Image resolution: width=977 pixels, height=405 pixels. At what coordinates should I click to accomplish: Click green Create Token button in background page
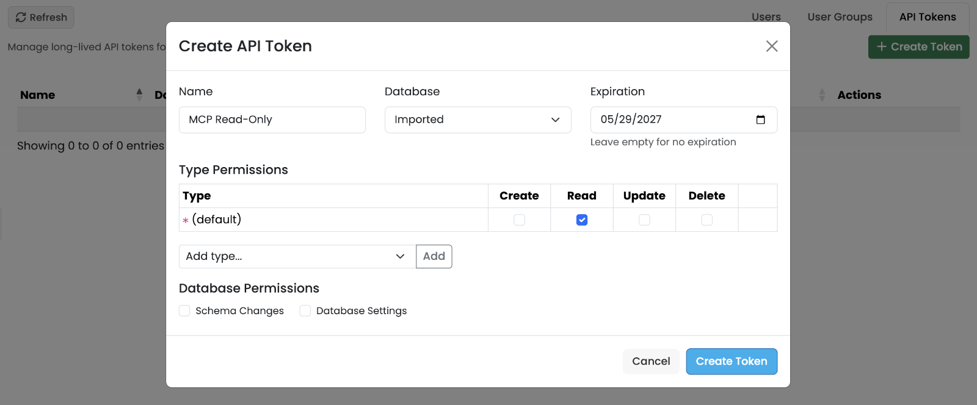point(919,46)
